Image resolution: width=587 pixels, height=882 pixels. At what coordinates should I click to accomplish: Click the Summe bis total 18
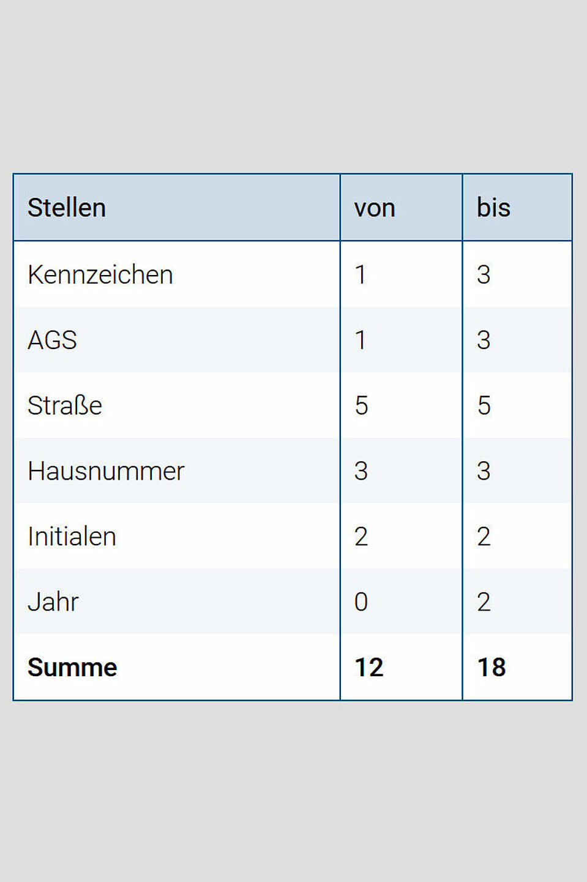click(x=492, y=667)
